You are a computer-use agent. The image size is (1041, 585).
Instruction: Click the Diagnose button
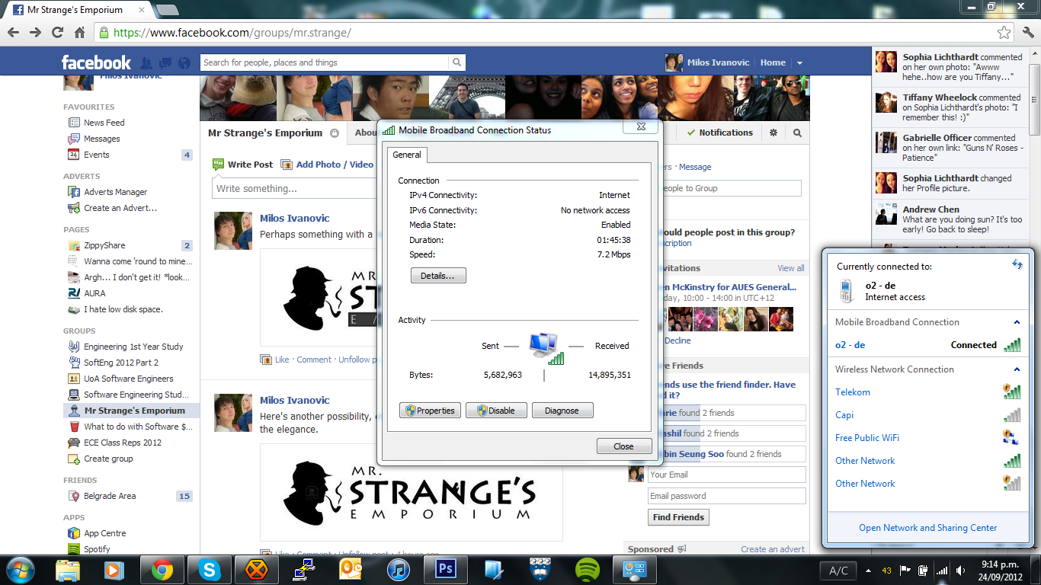coord(562,411)
